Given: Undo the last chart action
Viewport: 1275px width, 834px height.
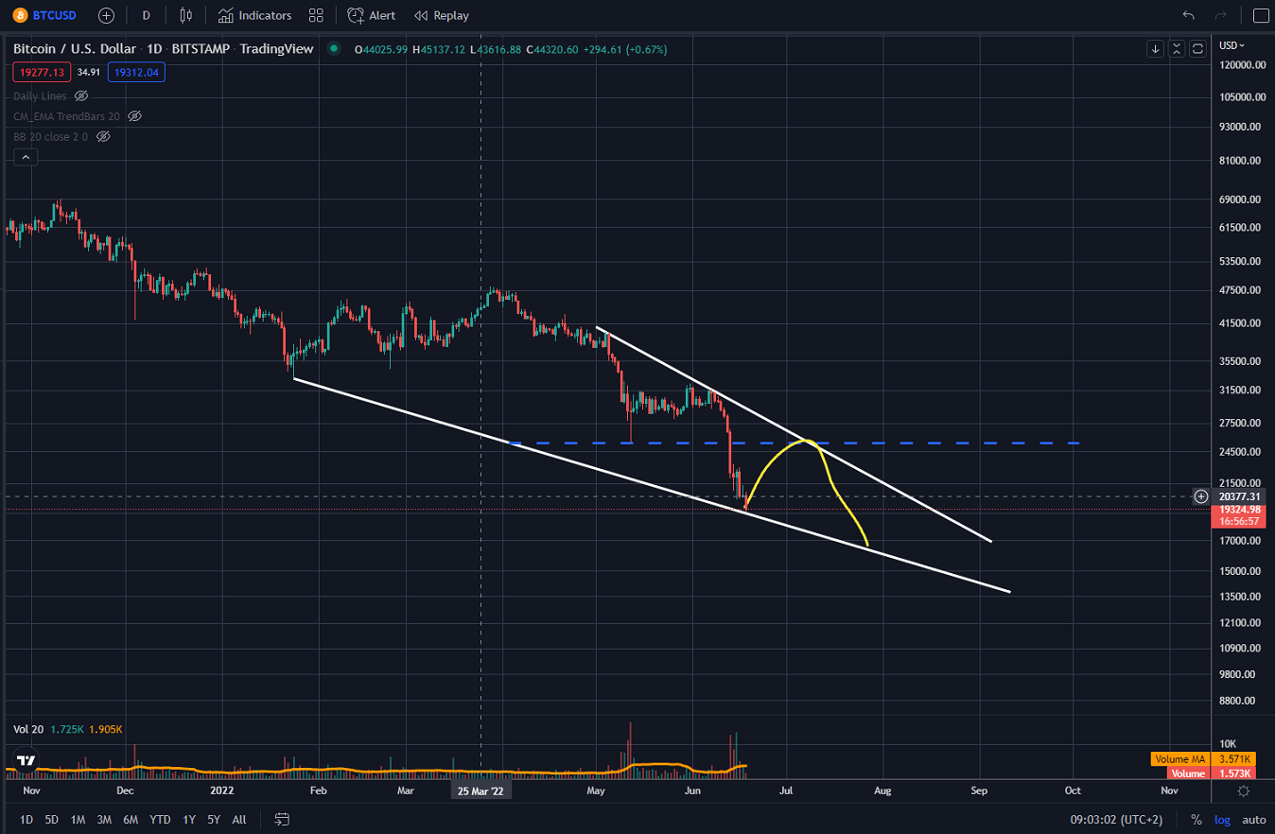Looking at the screenshot, I should point(1189,15).
